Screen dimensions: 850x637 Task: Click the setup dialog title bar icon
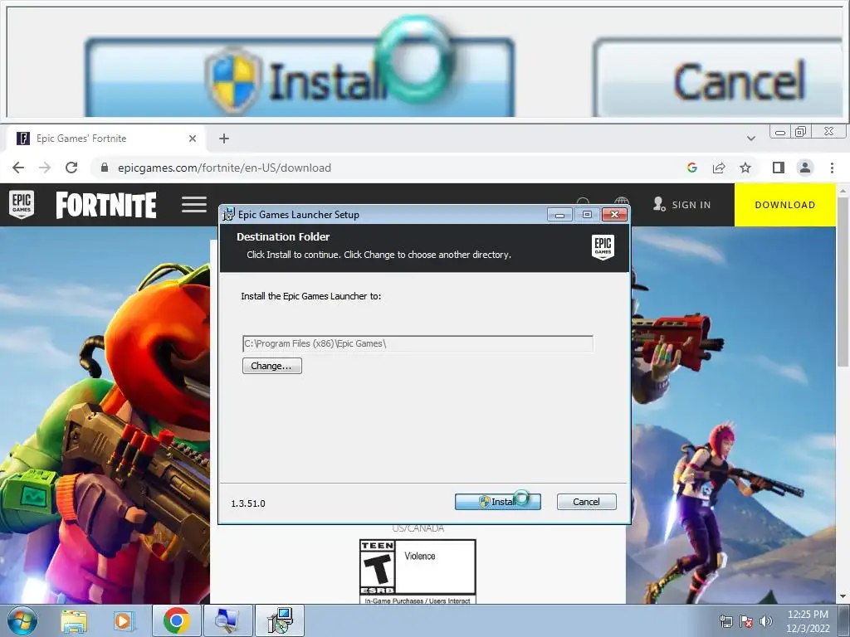229,215
